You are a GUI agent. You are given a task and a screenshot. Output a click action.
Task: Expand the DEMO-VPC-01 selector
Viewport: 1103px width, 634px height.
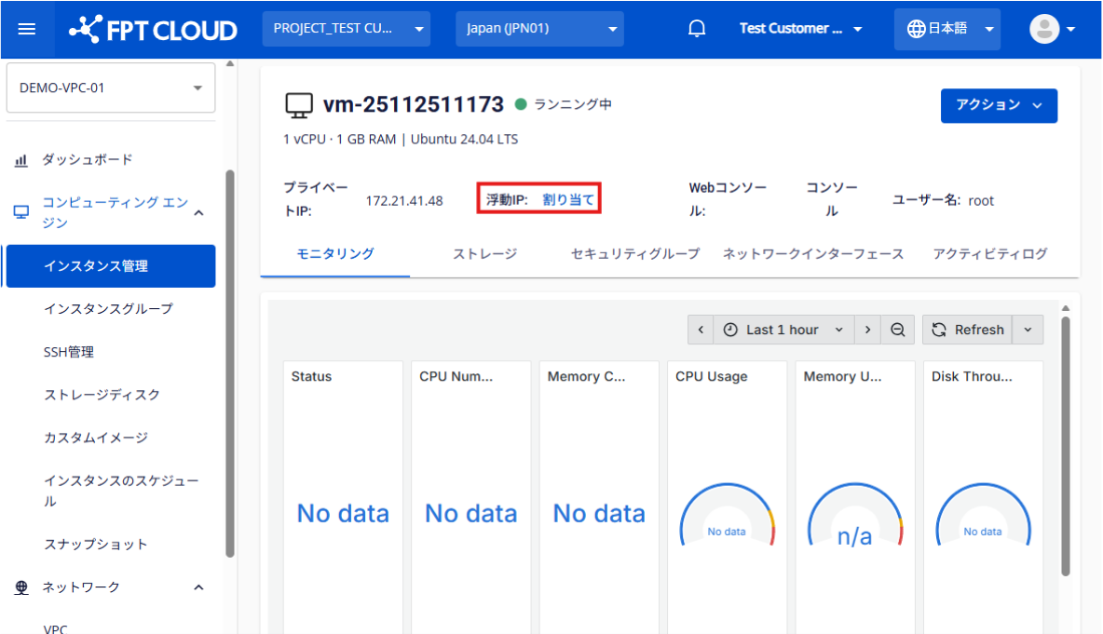pyautogui.click(x=110, y=88)
